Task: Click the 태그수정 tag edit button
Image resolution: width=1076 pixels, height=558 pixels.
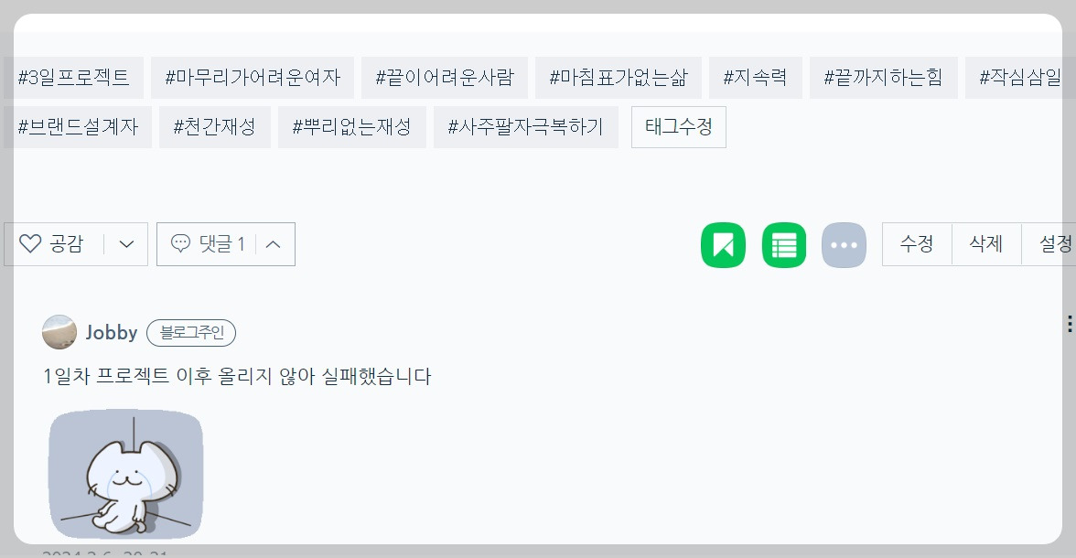Action: click(678, 127)
